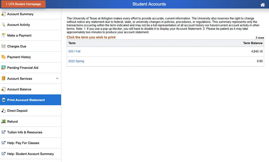Click the Account Activity icon

pos(4,24)
